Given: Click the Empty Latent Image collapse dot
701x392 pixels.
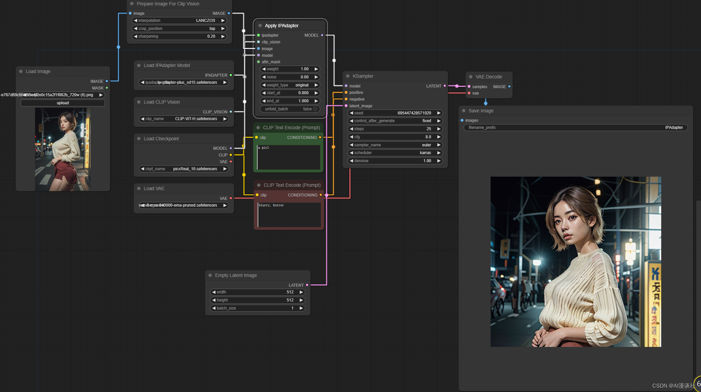Looking at the screenshot, I should click(x=210, y=276).
